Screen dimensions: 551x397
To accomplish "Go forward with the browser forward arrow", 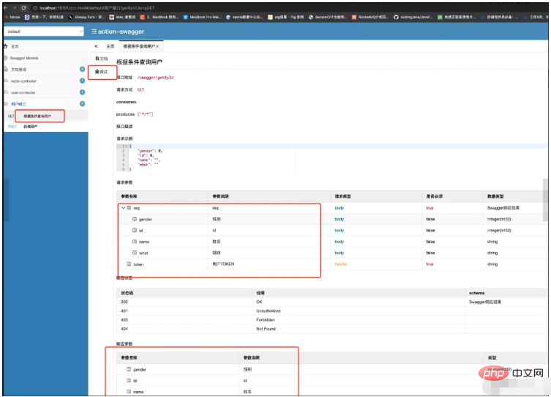I will pyautogui.click(x=15, y=8).
